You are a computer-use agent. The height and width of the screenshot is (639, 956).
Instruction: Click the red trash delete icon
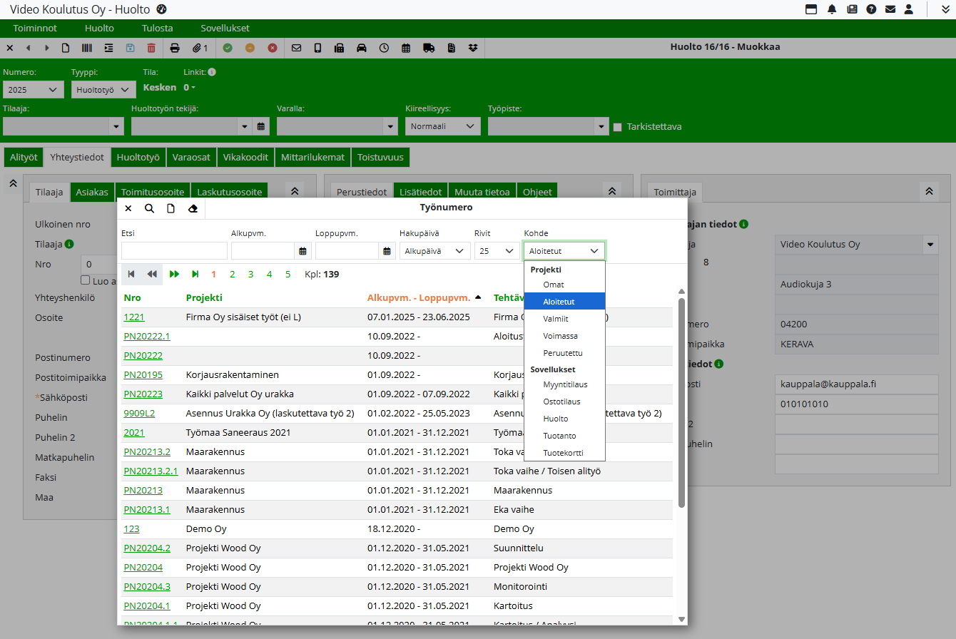point(151,48)
